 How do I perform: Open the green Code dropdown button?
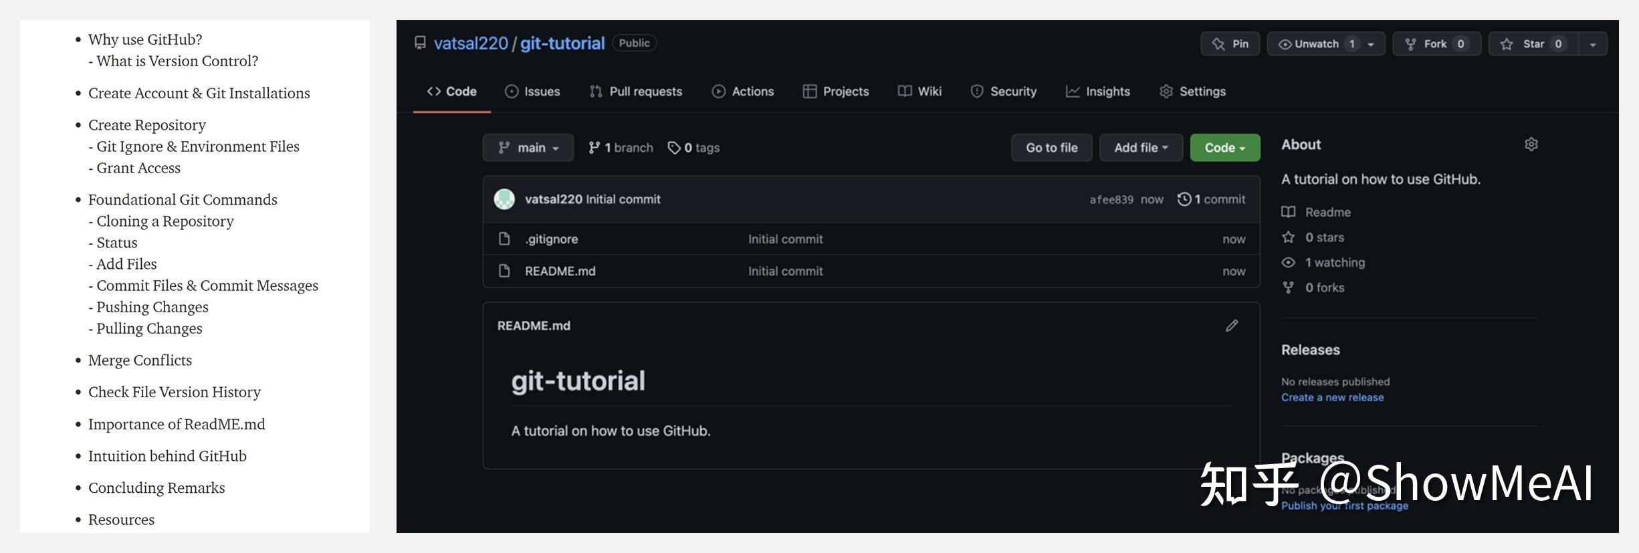(x=1225, y=148)
